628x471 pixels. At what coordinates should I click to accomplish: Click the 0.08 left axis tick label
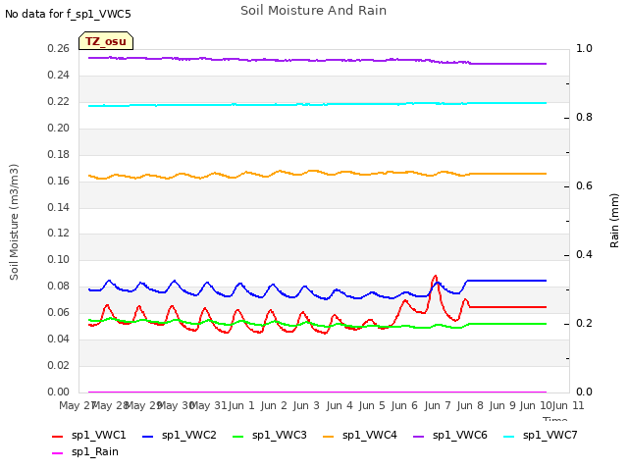(59, 287)
